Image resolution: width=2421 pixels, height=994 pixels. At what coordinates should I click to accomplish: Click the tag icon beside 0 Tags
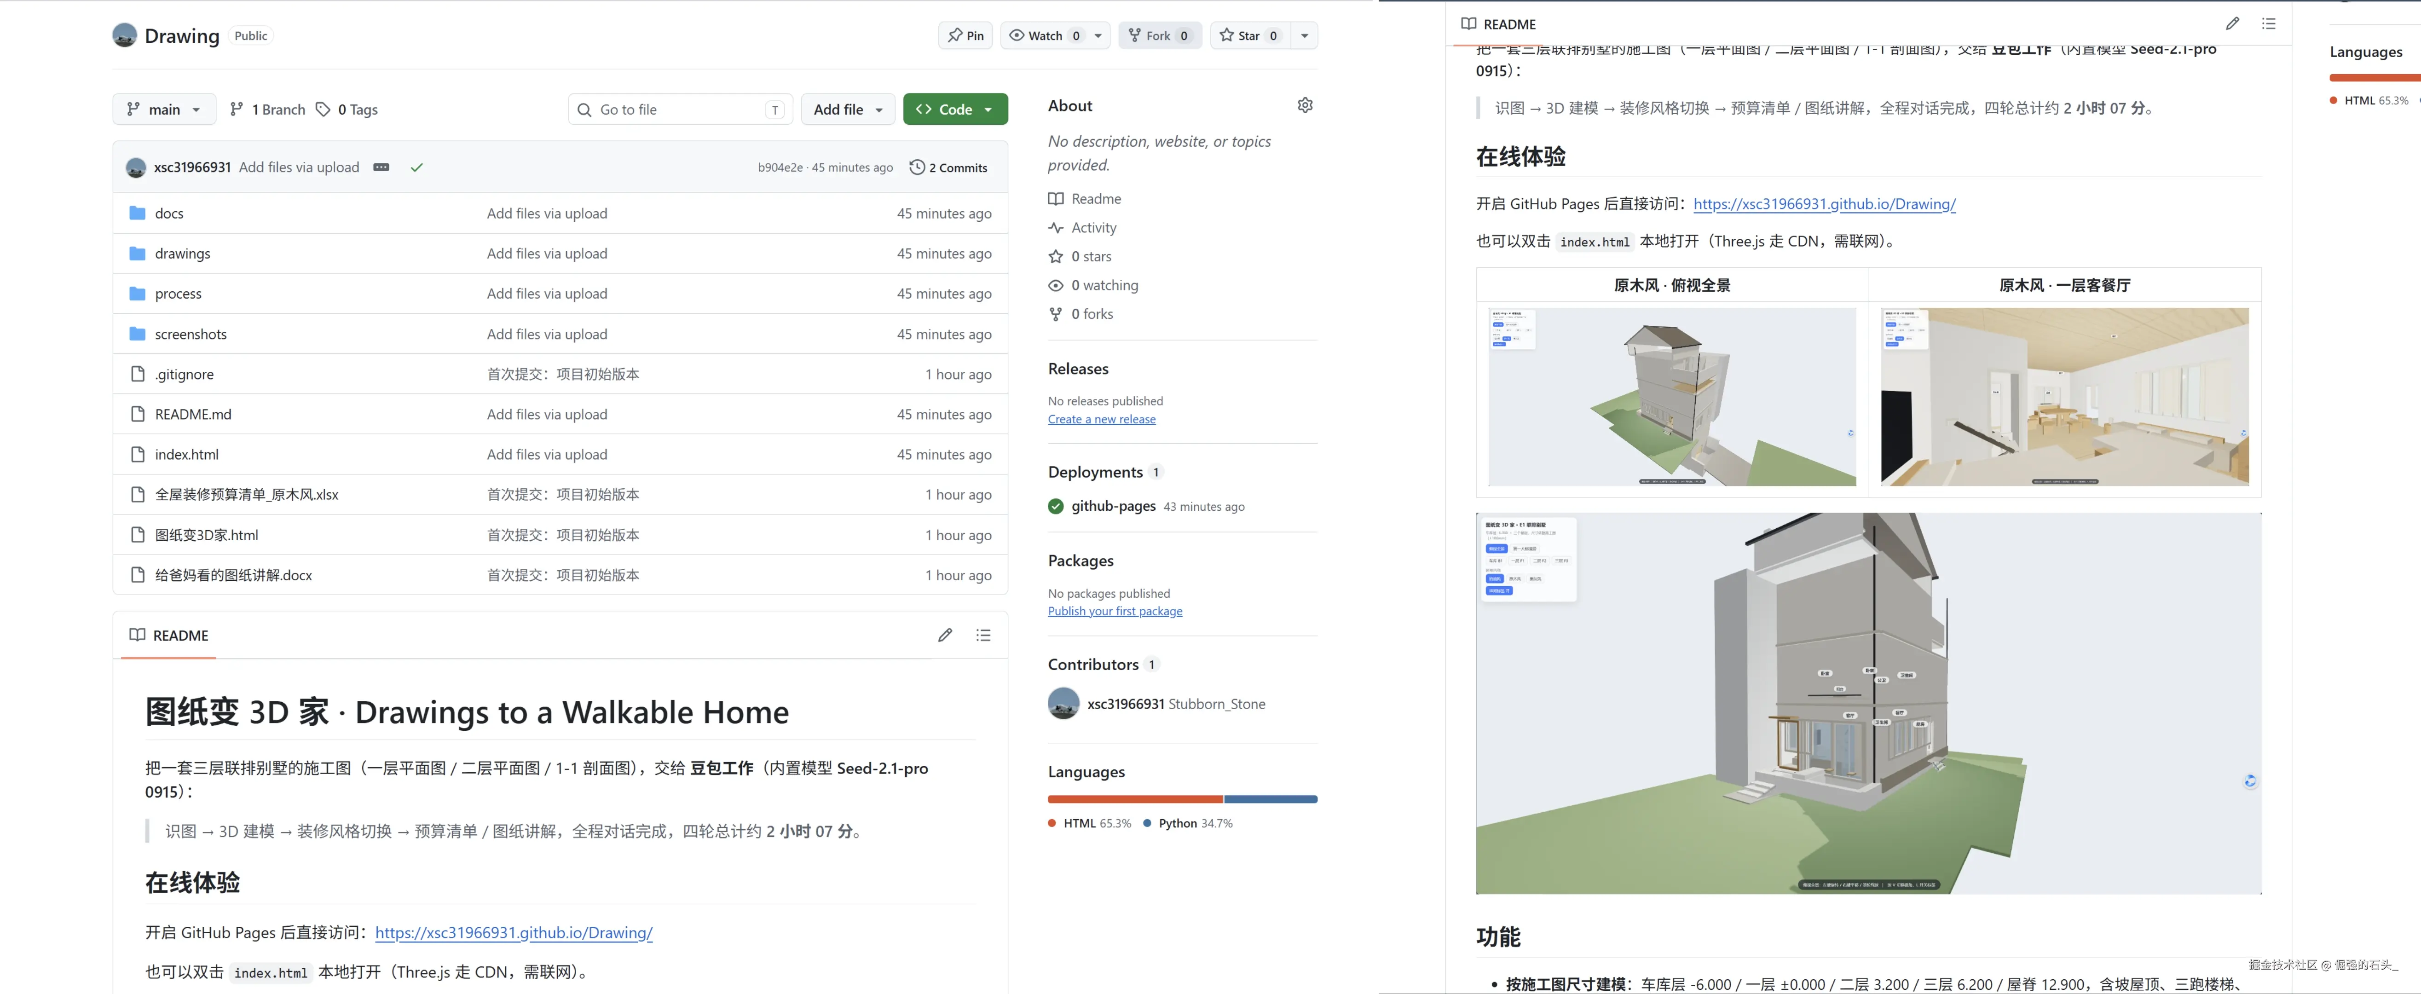coord(323,109)
